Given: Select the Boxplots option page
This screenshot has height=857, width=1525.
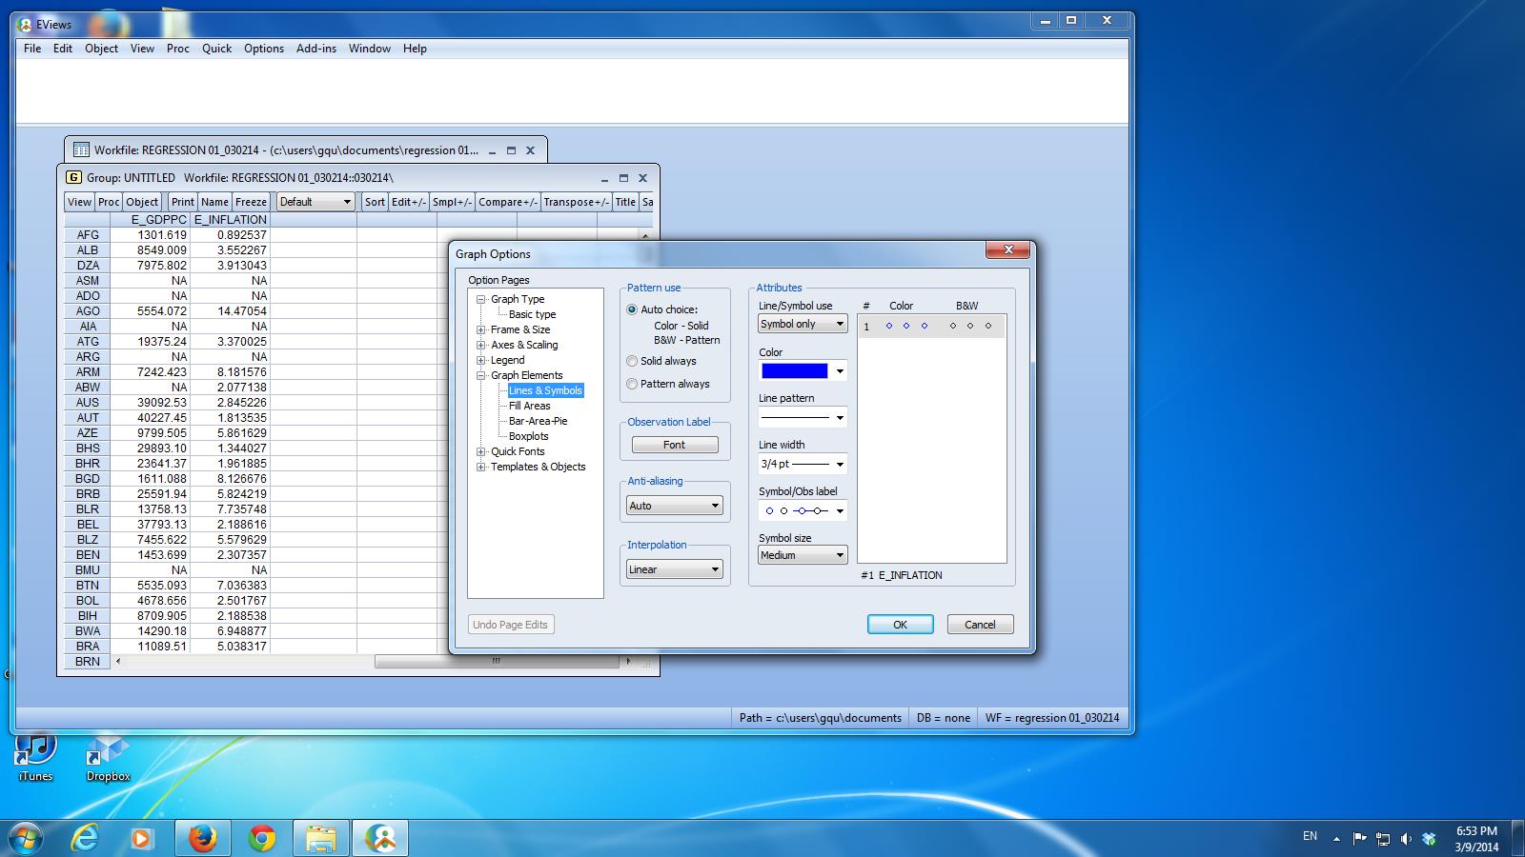Looking at the screenshot, I should pos(529,436).
